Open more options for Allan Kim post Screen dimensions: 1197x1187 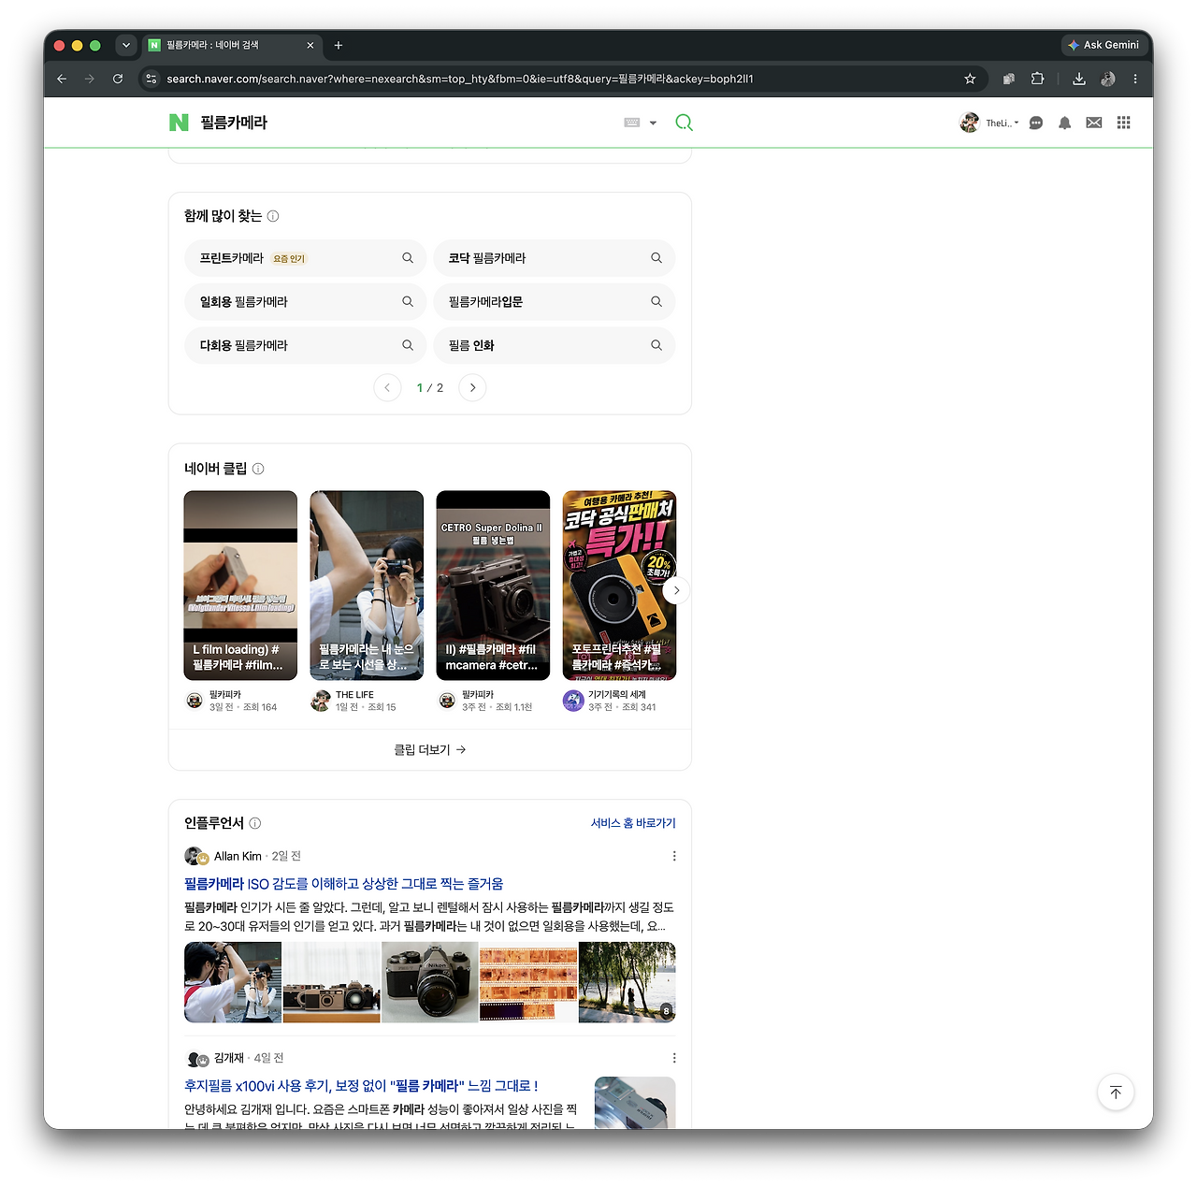(674, 856)
